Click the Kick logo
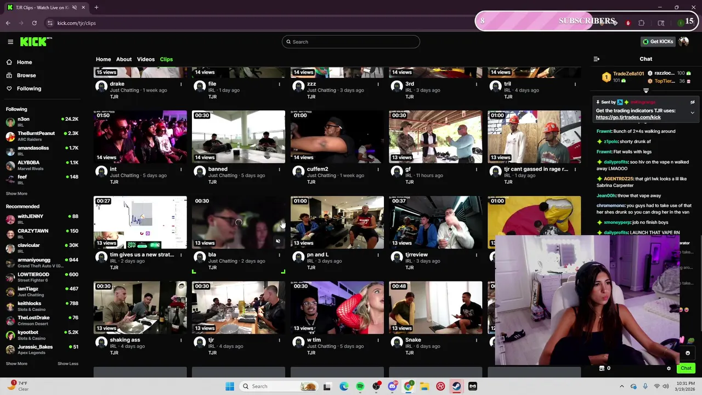Image resolution: width=702 pixels, height=395 pixels. 36,42
